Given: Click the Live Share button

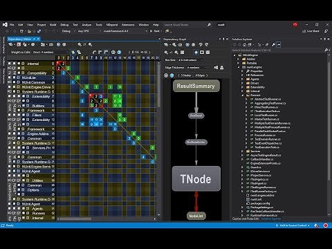Looking at the screenshot, I should coord(311,31).
